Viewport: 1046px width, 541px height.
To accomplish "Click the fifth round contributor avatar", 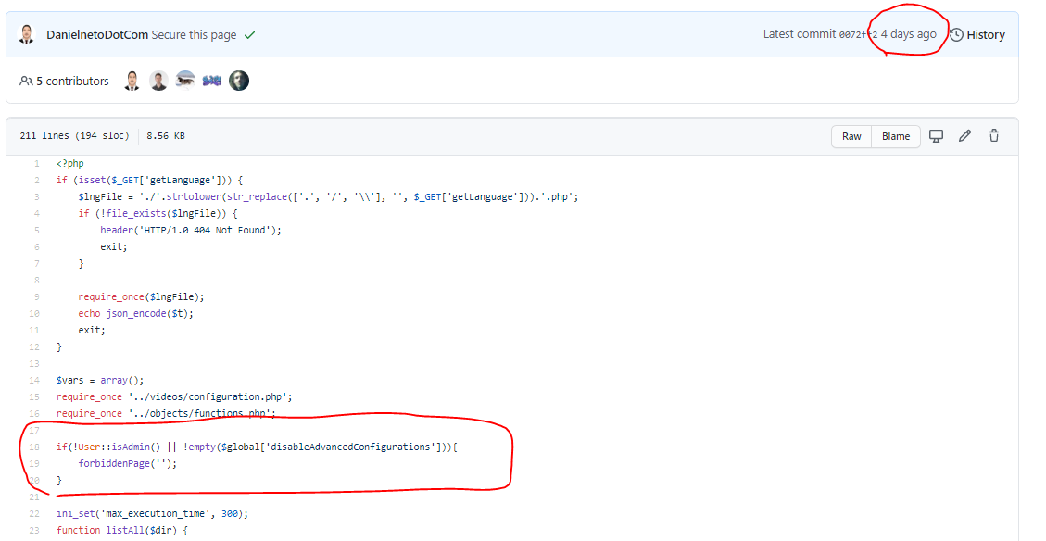I will (x=239, y=81).
